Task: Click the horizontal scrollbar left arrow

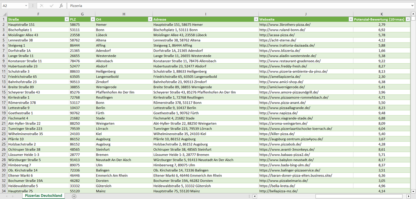Action: [255, 196]
